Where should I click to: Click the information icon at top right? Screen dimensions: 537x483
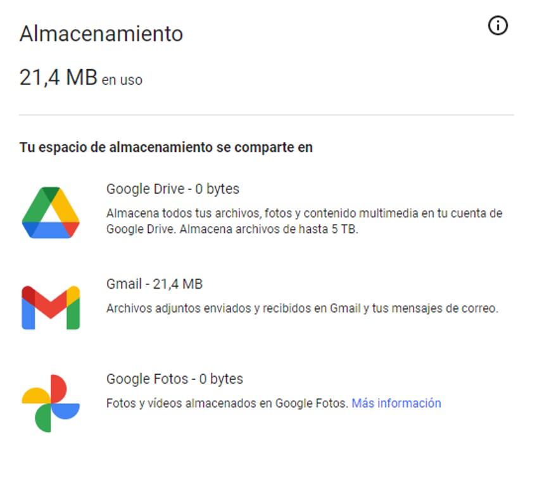[x=498, y=26]
